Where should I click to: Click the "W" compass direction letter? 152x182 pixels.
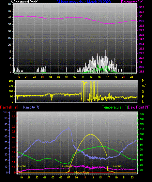144,86
